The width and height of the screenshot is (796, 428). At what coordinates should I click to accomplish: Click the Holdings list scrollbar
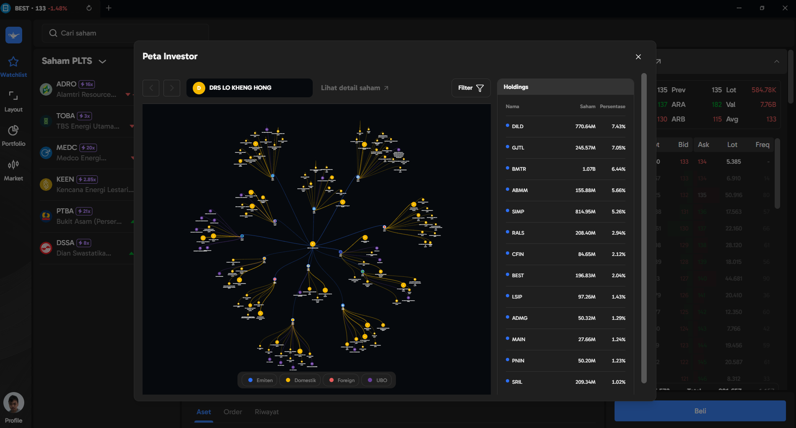(644, 228)
